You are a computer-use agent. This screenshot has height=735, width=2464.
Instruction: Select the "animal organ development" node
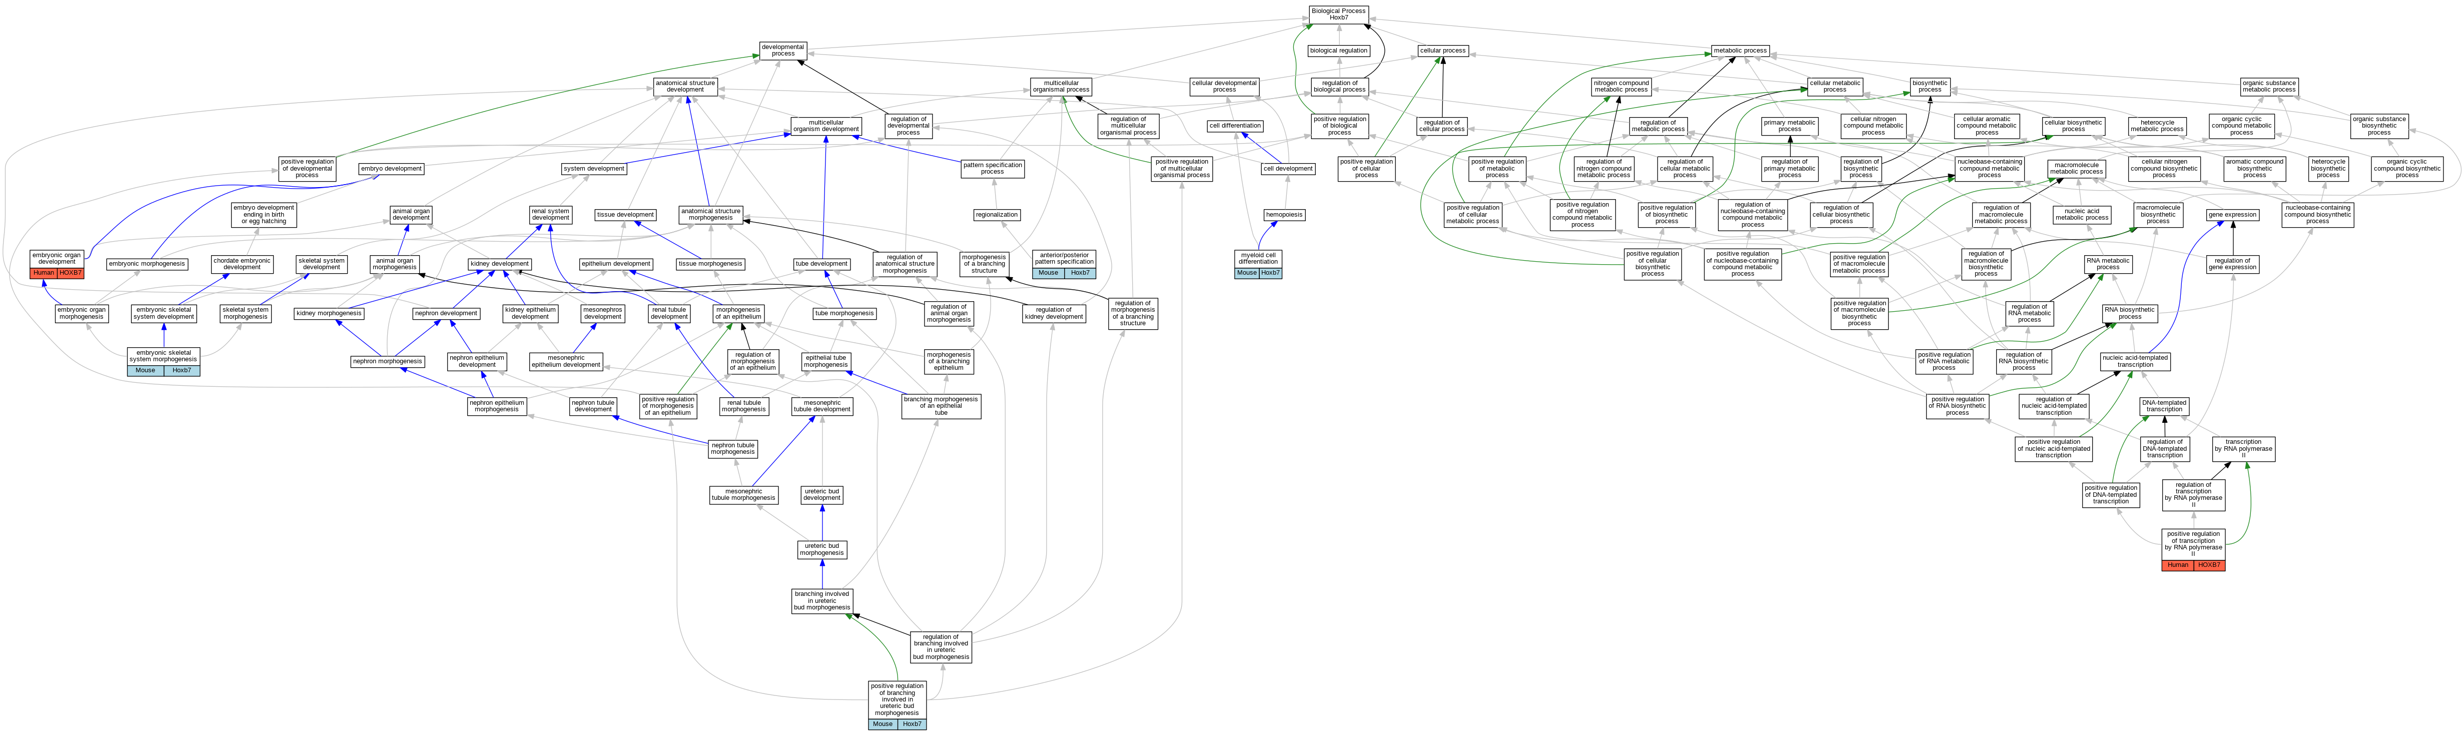[411, 214]
